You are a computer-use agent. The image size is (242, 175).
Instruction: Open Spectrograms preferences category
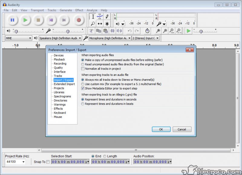click(62, 96)
